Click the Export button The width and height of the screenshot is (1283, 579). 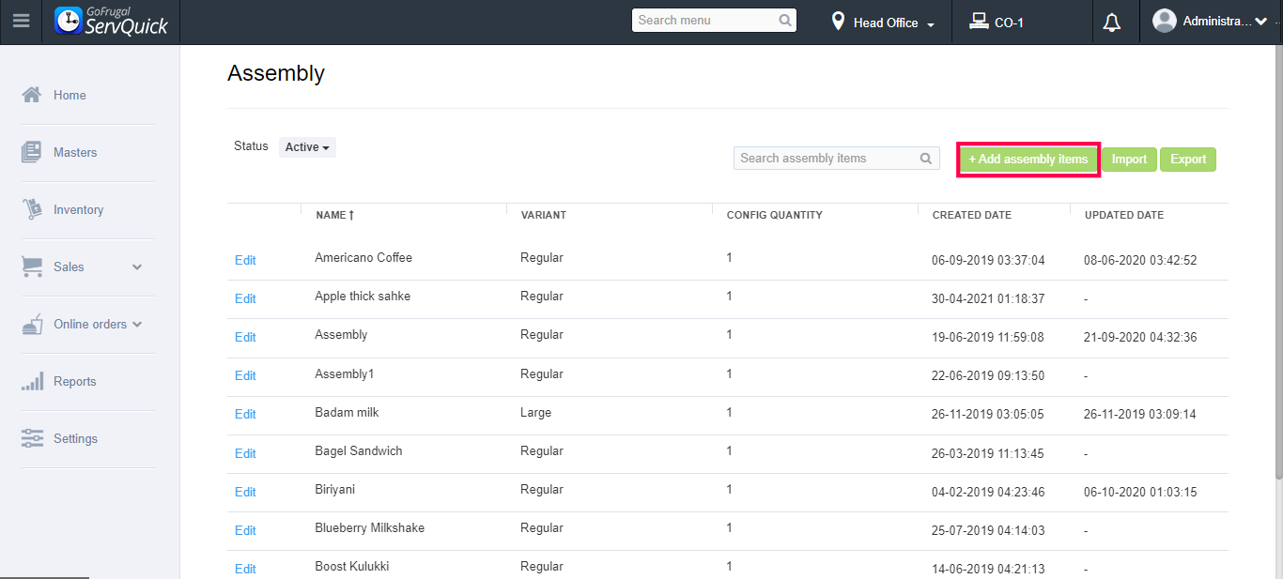(x=1187, y=160)
